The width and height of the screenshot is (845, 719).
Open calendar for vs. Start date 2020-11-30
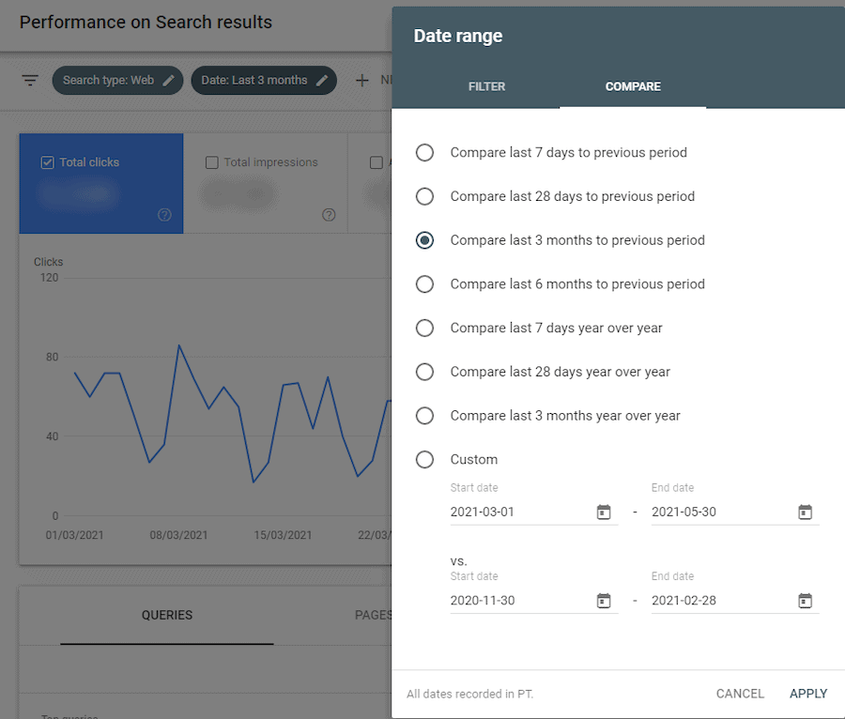(x=604, y=601)
